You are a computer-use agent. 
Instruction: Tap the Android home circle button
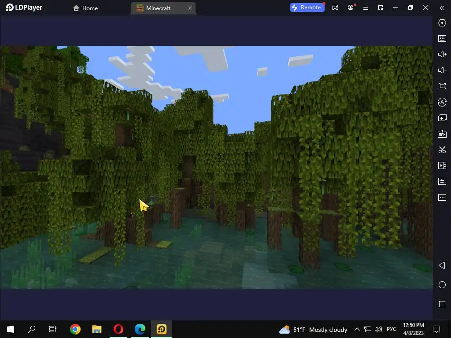(x=442, y=285)
